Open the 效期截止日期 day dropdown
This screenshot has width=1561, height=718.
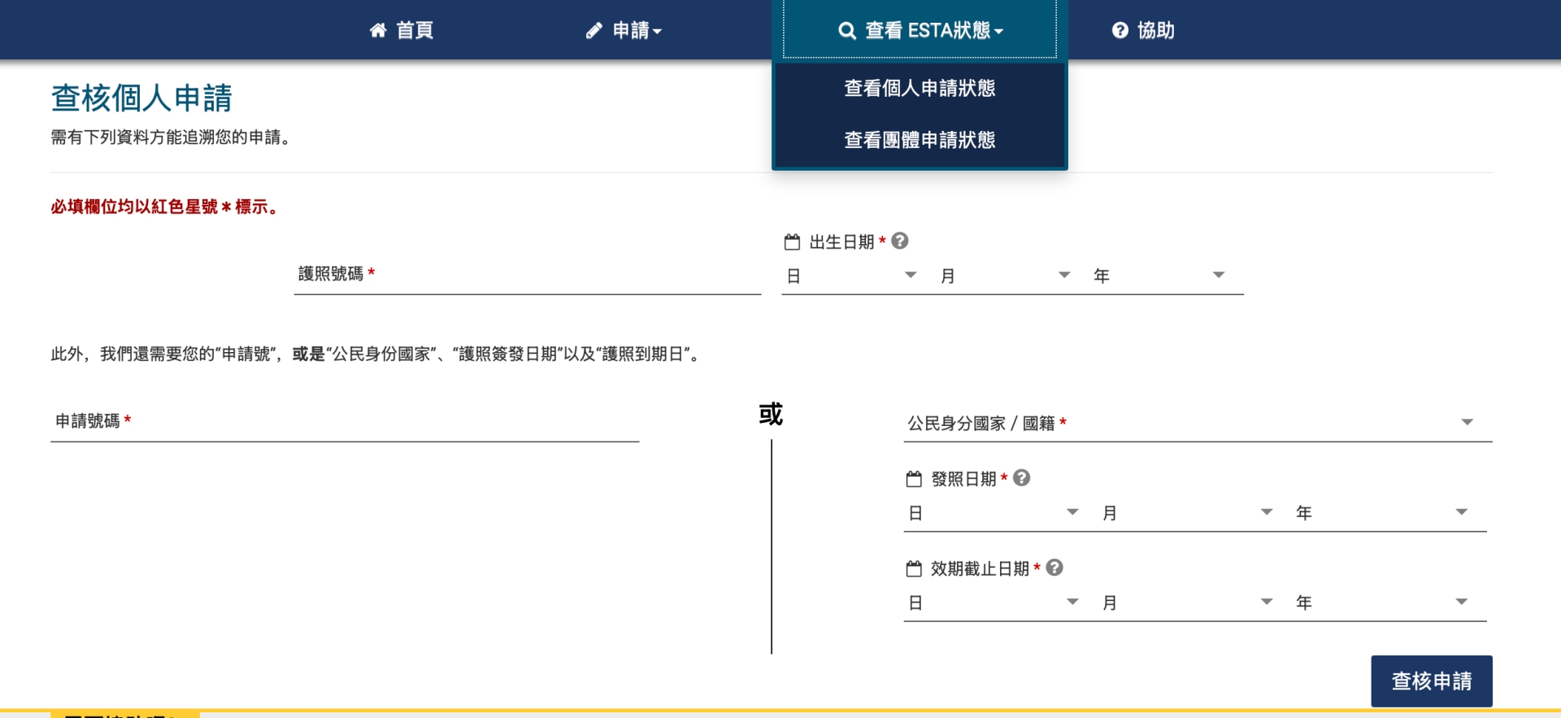click(994, 602)
